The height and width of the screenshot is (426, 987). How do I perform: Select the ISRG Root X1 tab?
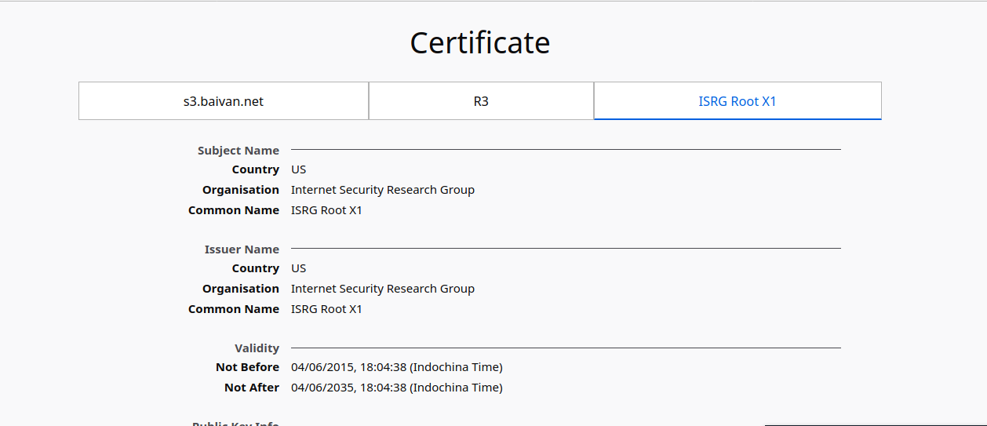pos(738,101)
